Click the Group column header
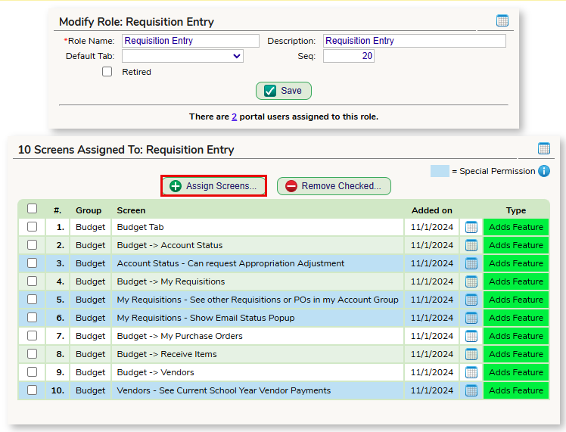This screenshot has width=566, height=432. 89,210
